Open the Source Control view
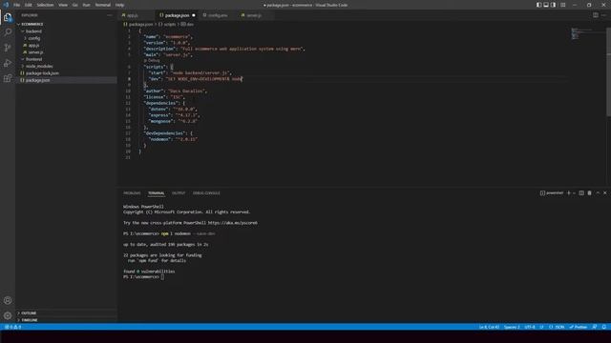This screenshot has height=343, width=611. (8, 48)
